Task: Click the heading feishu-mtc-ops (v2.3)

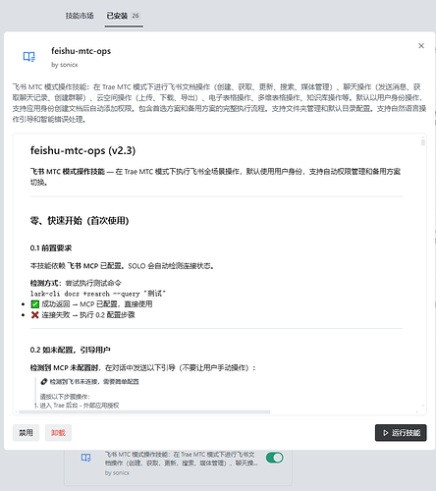Action: (82, 150)
